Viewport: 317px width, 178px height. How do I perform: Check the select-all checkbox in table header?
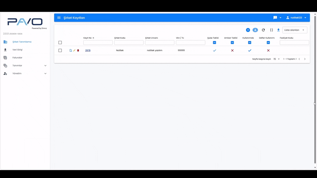click(60, 42)
